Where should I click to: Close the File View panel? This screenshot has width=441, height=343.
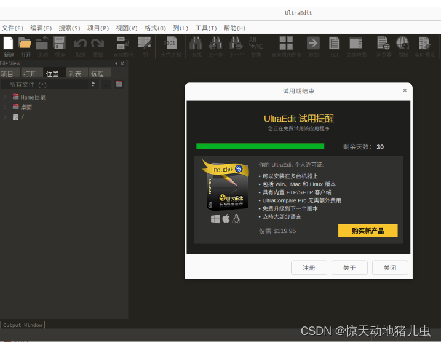[122, 63]
